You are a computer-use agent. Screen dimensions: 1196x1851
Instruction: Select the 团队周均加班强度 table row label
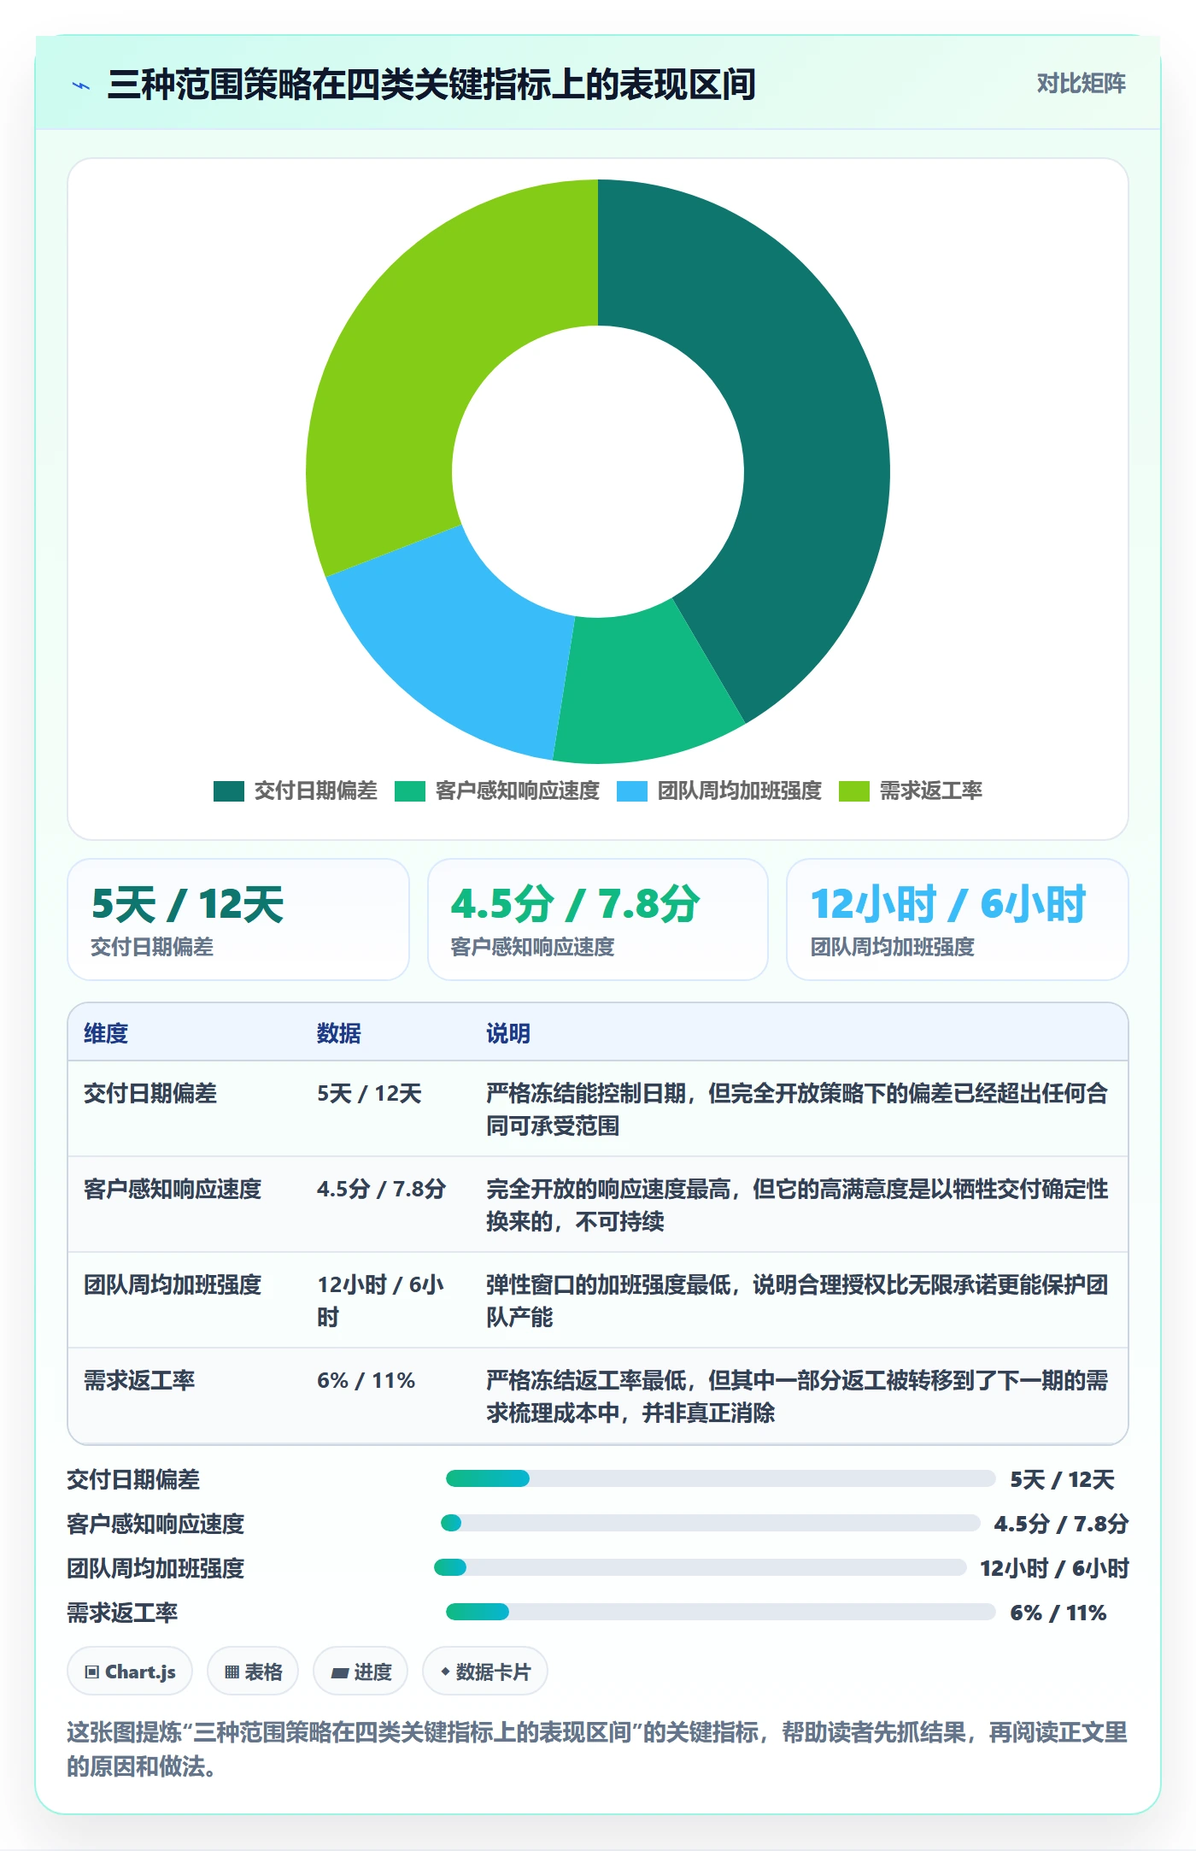coord(173,1284)
